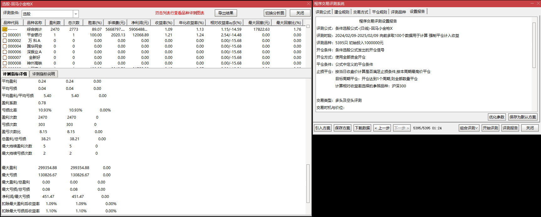This screenshot has height=217, width=541.
Task: Click the document icon beside 000004
Action: (5, 46)
